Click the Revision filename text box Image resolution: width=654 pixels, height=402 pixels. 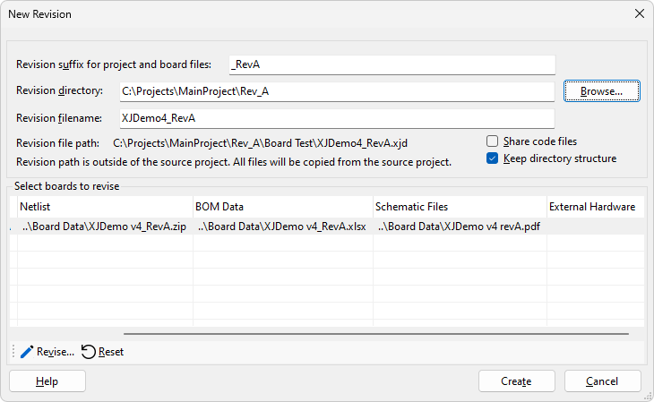tap(335, 118)
